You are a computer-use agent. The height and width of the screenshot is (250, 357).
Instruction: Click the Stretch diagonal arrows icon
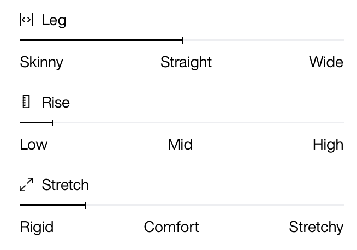click(x=26, y=184)
